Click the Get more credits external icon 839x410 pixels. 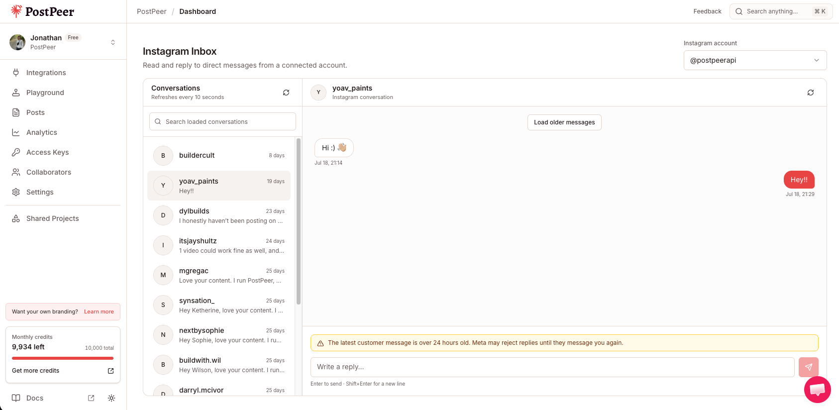coord(111,371)
